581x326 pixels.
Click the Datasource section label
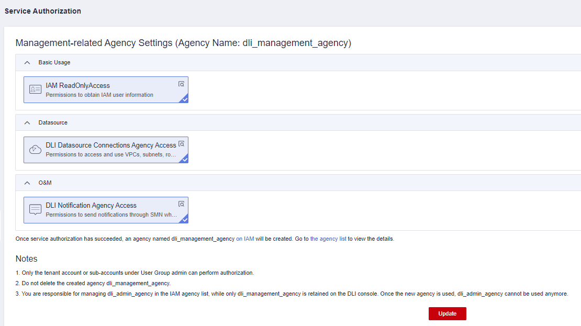pyautogui.click(x=53, y=122)
